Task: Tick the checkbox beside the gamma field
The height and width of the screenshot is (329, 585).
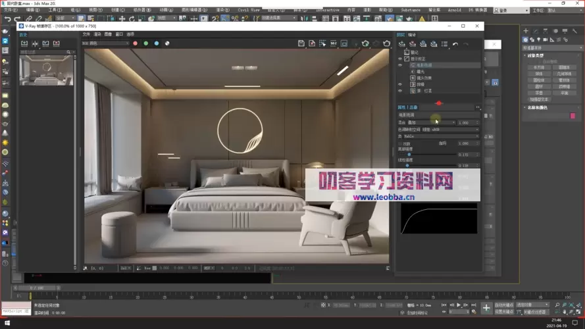Action: pos(400,143)
